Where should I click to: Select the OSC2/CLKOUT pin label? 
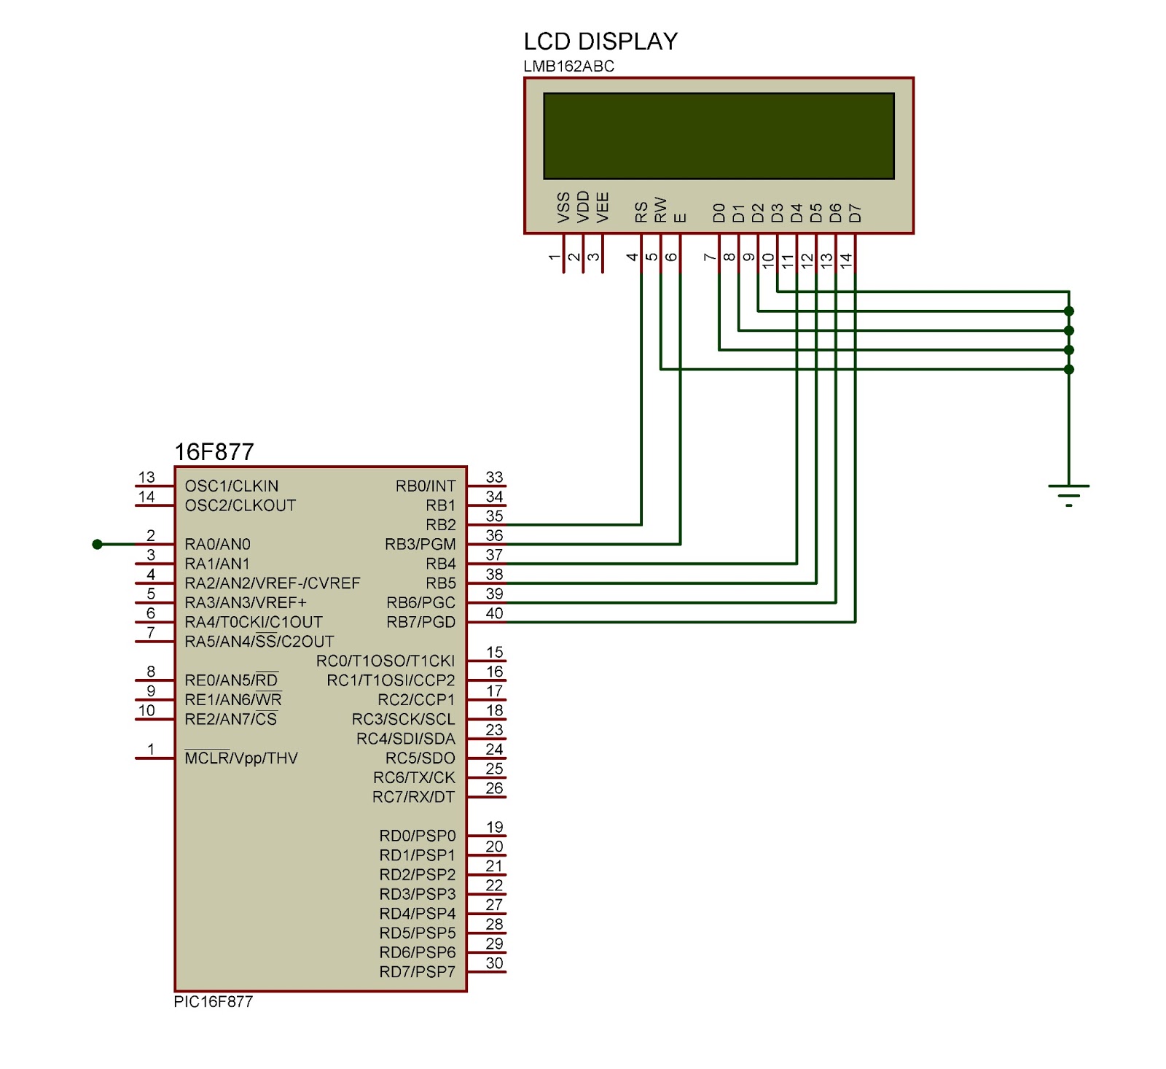(240, 505)
